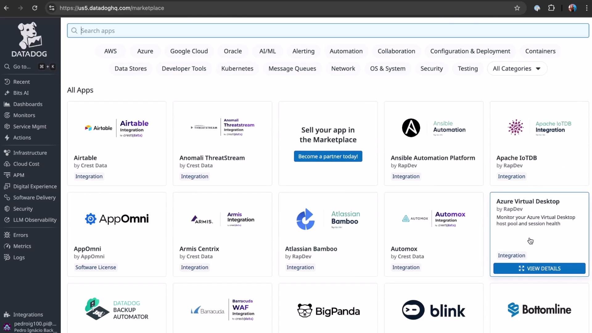
Task: Expand the All Categories dropdown
Action: click(517, 68)
